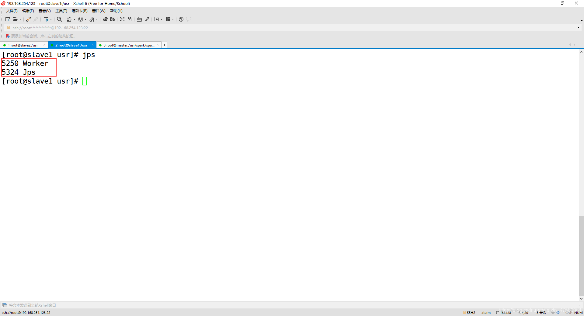Open the 文件(F) menu
This screenshot has height=316, width=584.
12,11
